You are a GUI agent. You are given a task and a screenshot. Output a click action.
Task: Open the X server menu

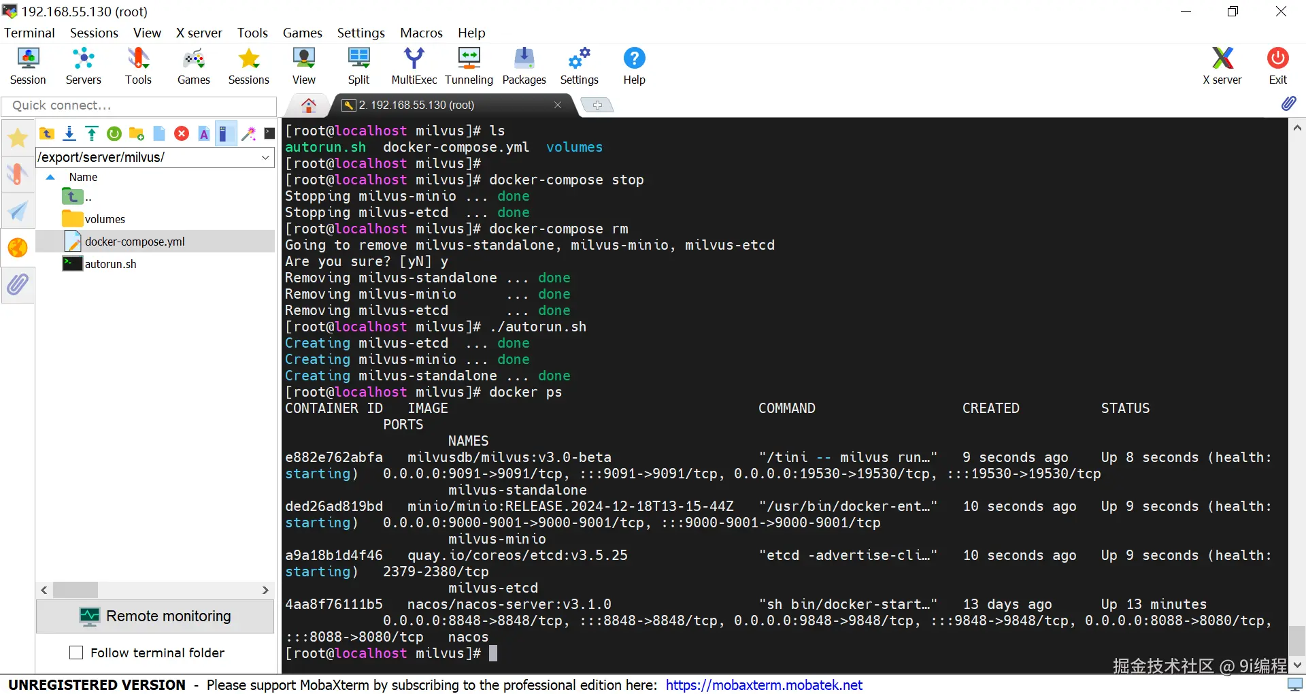tap(199, 33)
